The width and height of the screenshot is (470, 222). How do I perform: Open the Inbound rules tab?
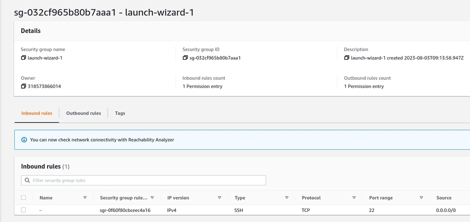[36, 113]
